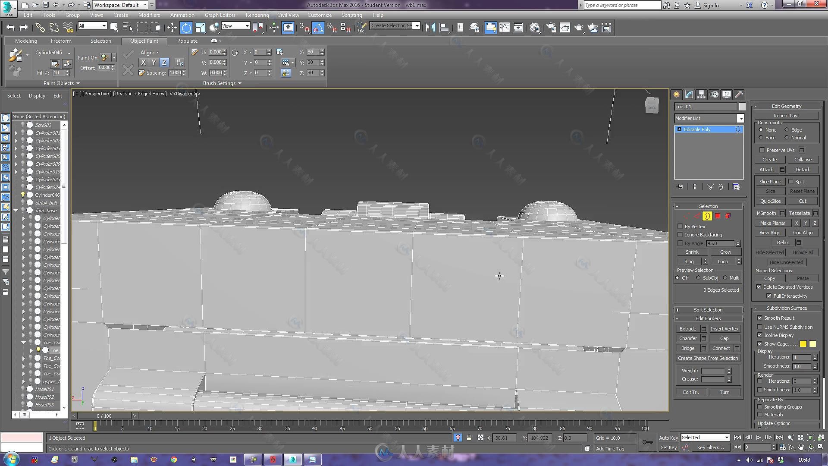Click the Create Shape From Selection button

coord(708,358)
